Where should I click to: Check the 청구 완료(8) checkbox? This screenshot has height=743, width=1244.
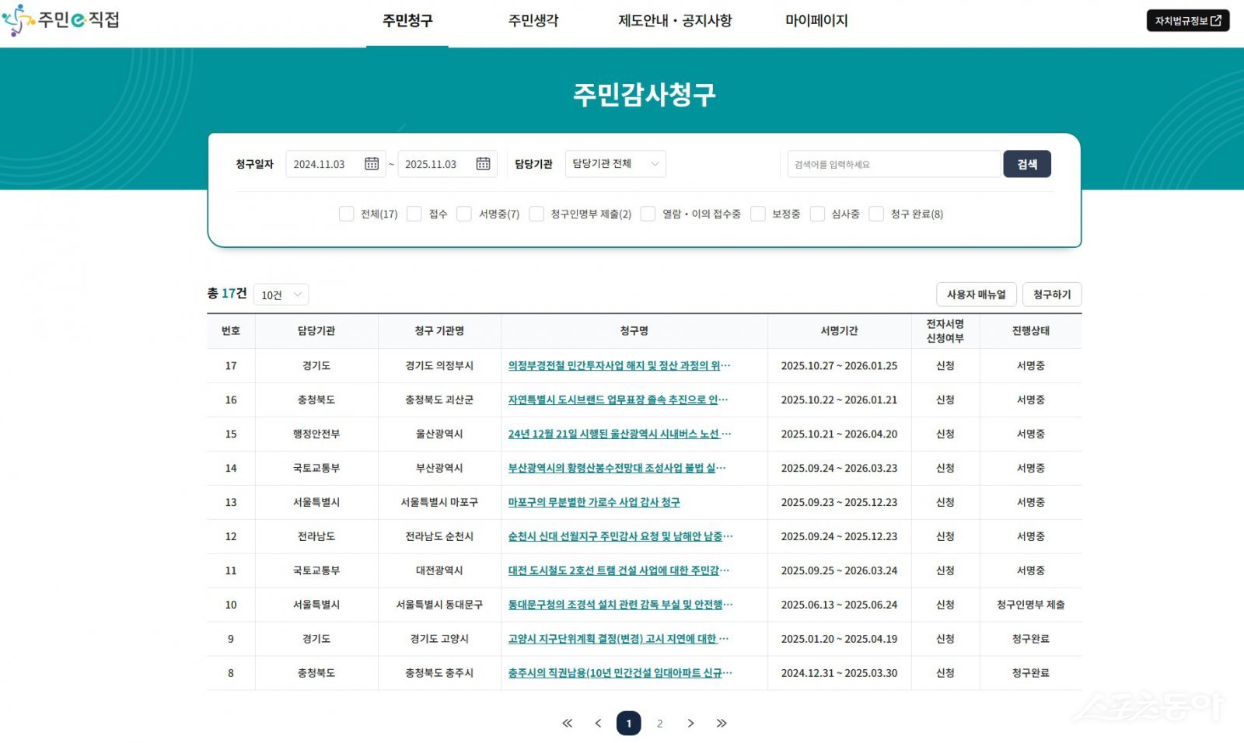(876, 214)
